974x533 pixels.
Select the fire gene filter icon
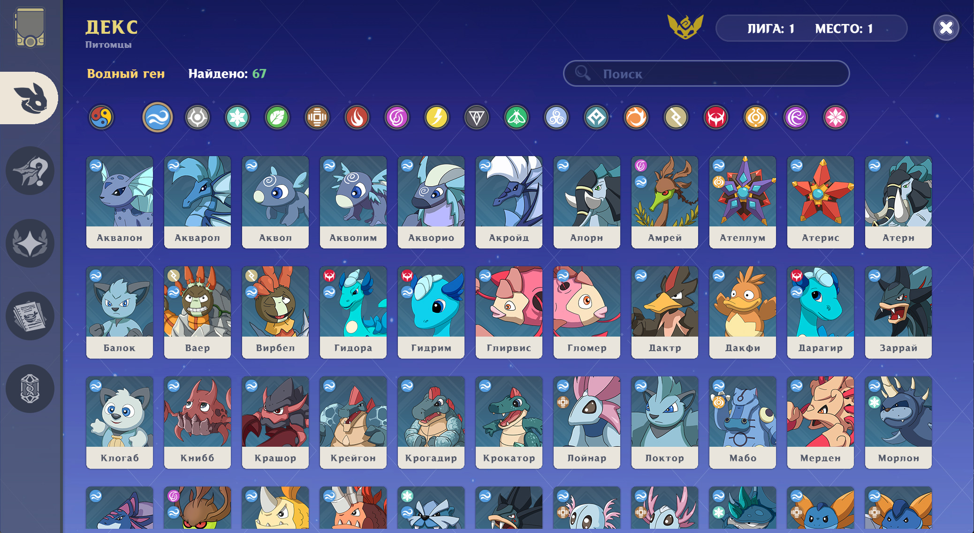357,117
